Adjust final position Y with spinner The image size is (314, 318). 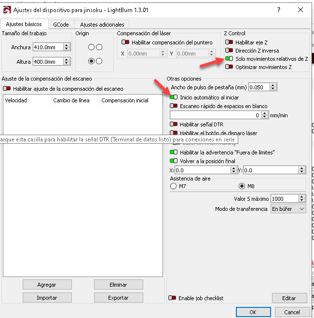(x=302, y=170)
